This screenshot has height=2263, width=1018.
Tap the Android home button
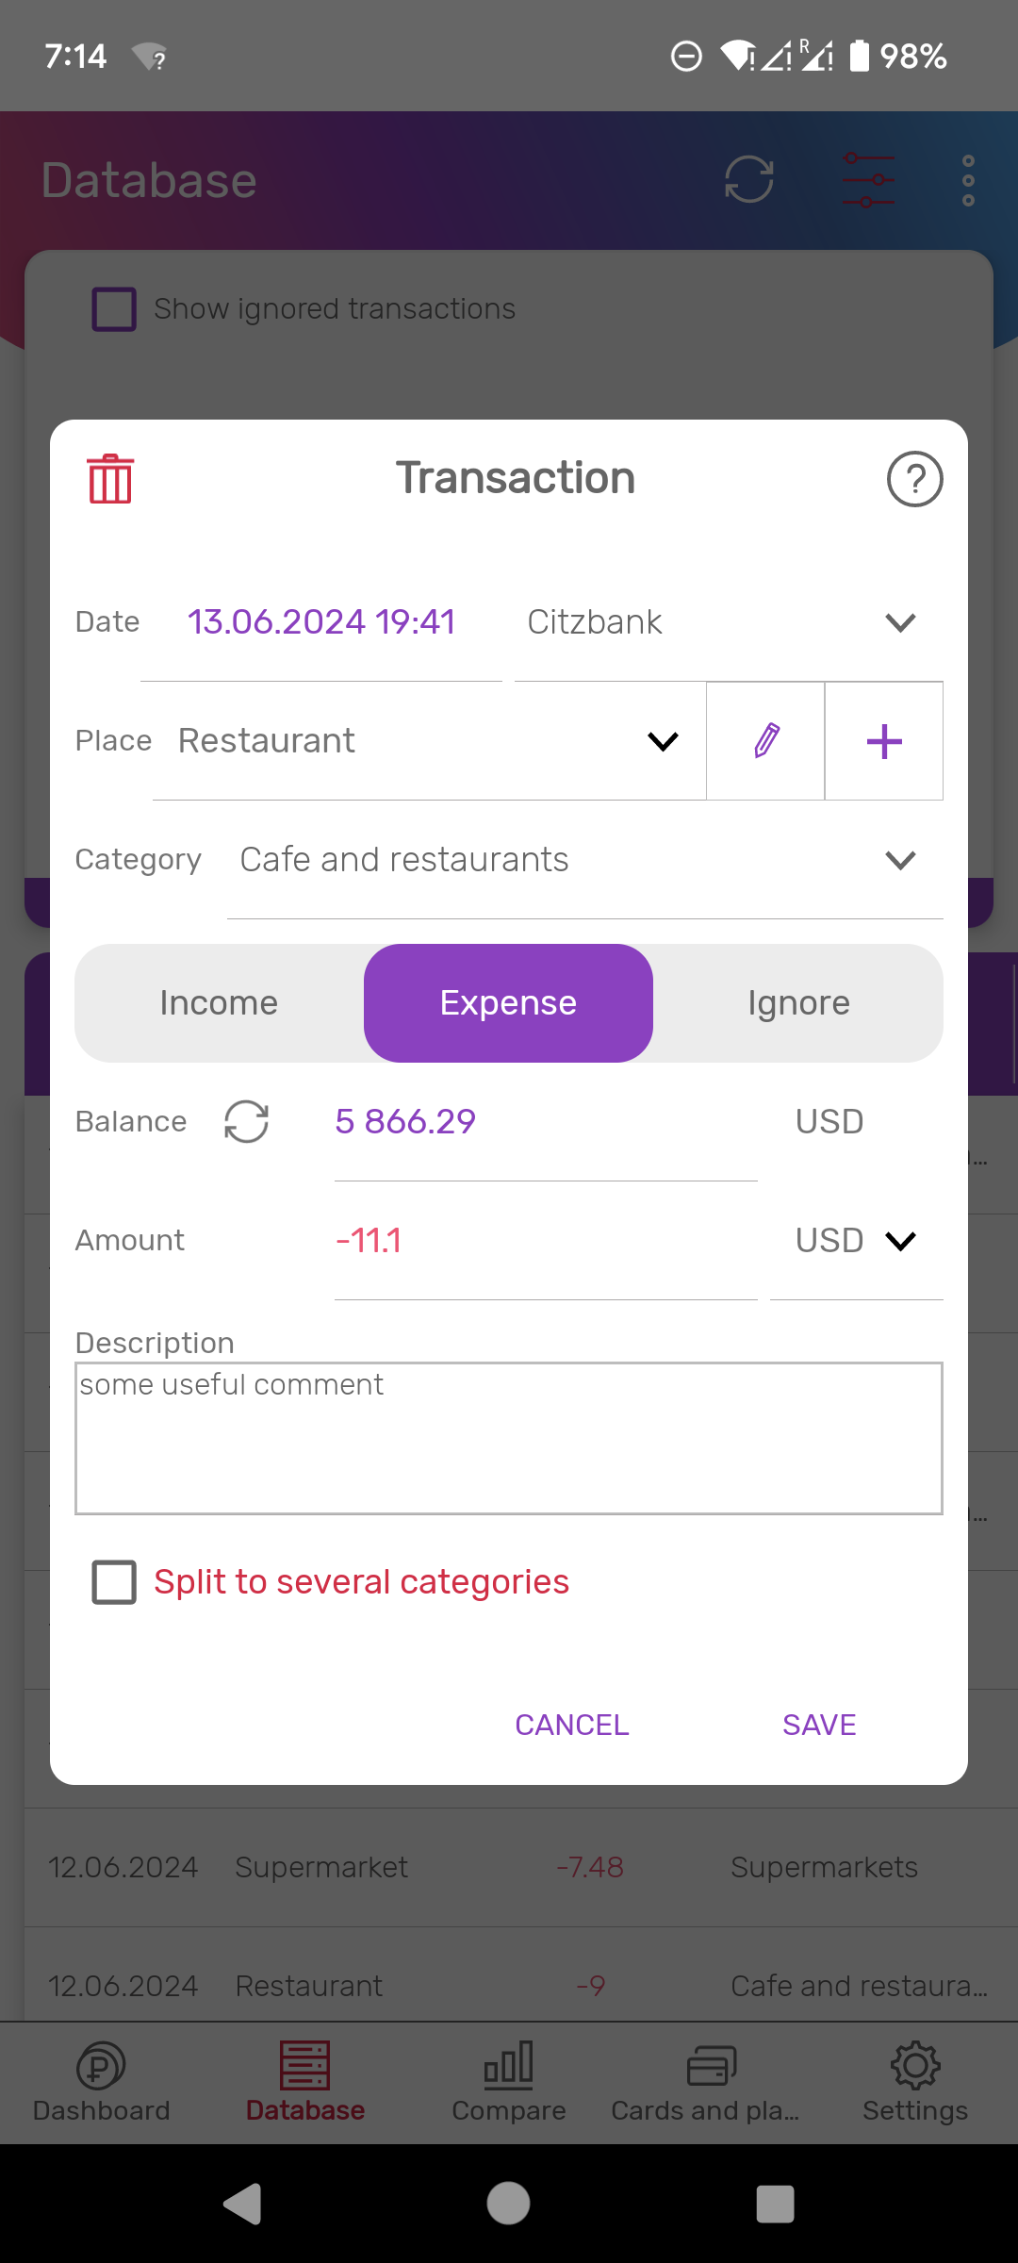(x=509, y=2205)
